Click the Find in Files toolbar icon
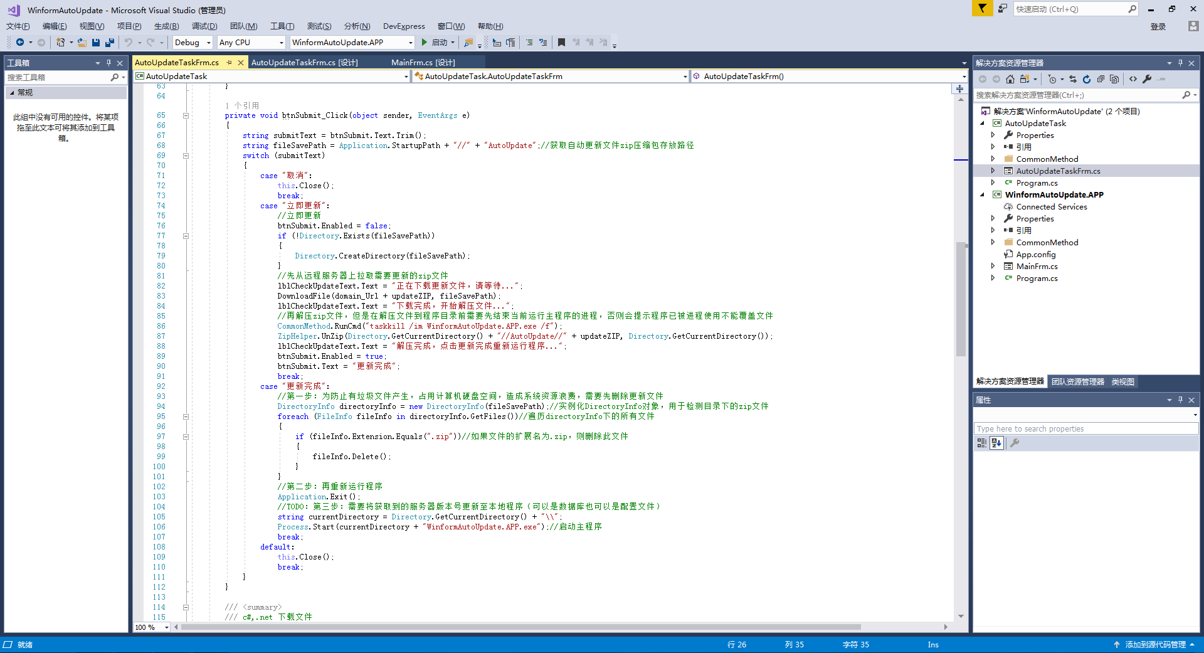Image resolution: width=1204 pixels, height=653 pixels. coord(468,43)
